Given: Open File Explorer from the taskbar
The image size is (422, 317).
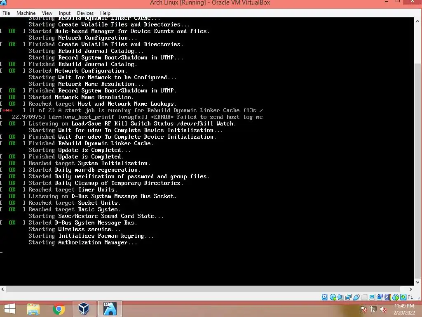Looking at the screenshot, I should pos(33,309).
